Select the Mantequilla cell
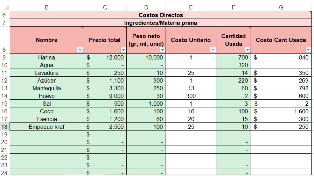The width and height of the screenshot is (314, 176). click(47, 88)
